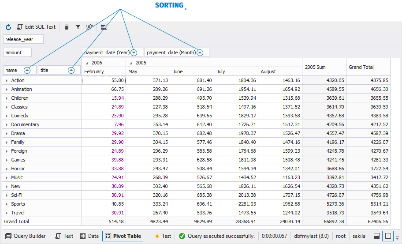The image size is (402, 244).
Task: Click the release_year filter field
Action: click(23, 39)
